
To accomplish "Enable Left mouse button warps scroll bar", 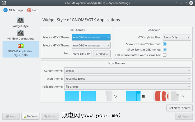I will point(164,55).
